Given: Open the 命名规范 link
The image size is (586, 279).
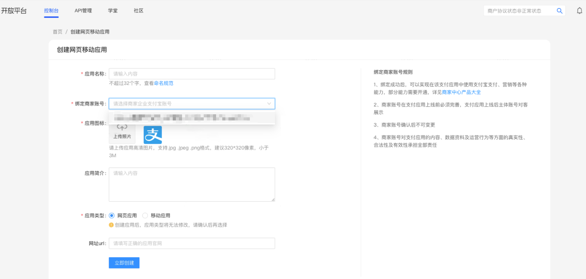Looking at the screenshot, I should coord(163,83).
